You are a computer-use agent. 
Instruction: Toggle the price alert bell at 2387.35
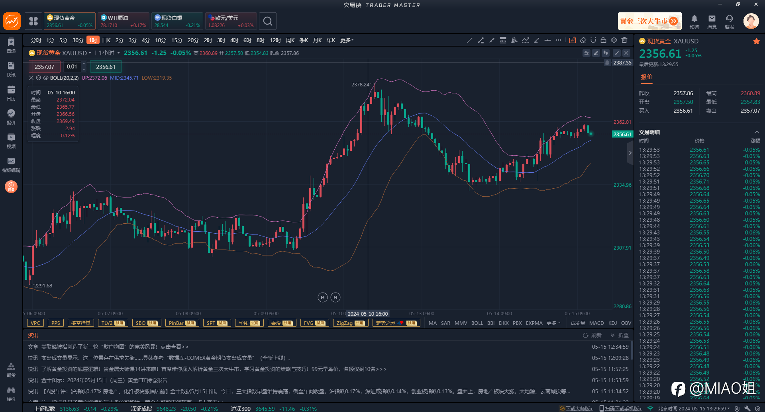(607, 62)
